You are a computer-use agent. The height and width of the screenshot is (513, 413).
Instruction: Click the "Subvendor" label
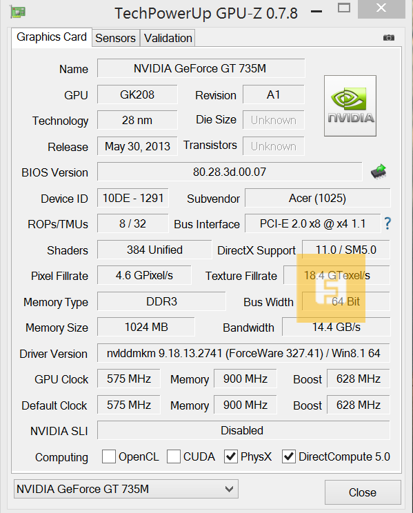tap(213, 199)
